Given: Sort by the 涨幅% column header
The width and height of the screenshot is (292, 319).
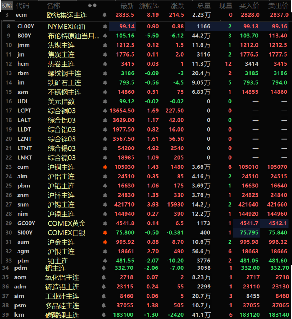Looking at the screenshot, I should click(149, 6).
